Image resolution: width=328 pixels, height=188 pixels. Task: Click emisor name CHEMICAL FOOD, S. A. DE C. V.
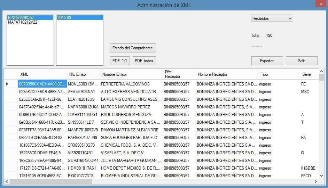pos(131,145)
